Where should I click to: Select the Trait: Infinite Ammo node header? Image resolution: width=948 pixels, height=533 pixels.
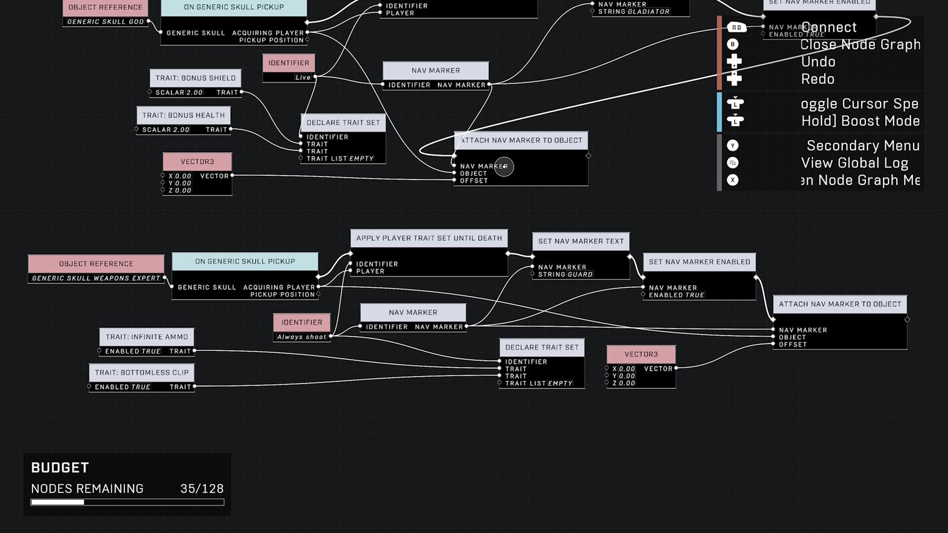tap(146, 337)
